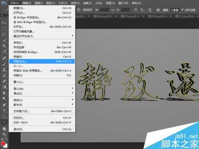The width and height of the screenshot is (199, 149).
Task: Select the Crop tool
Action: coord(4,46)
